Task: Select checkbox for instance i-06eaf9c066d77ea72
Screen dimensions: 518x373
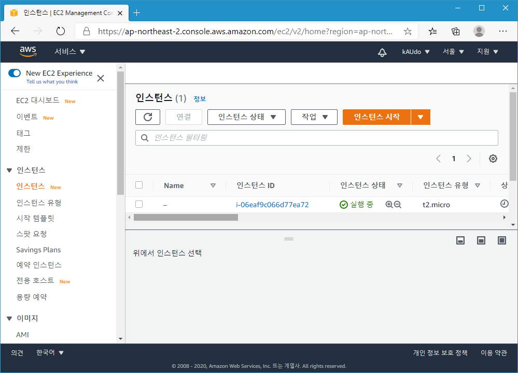Action: tap(139, 204)
